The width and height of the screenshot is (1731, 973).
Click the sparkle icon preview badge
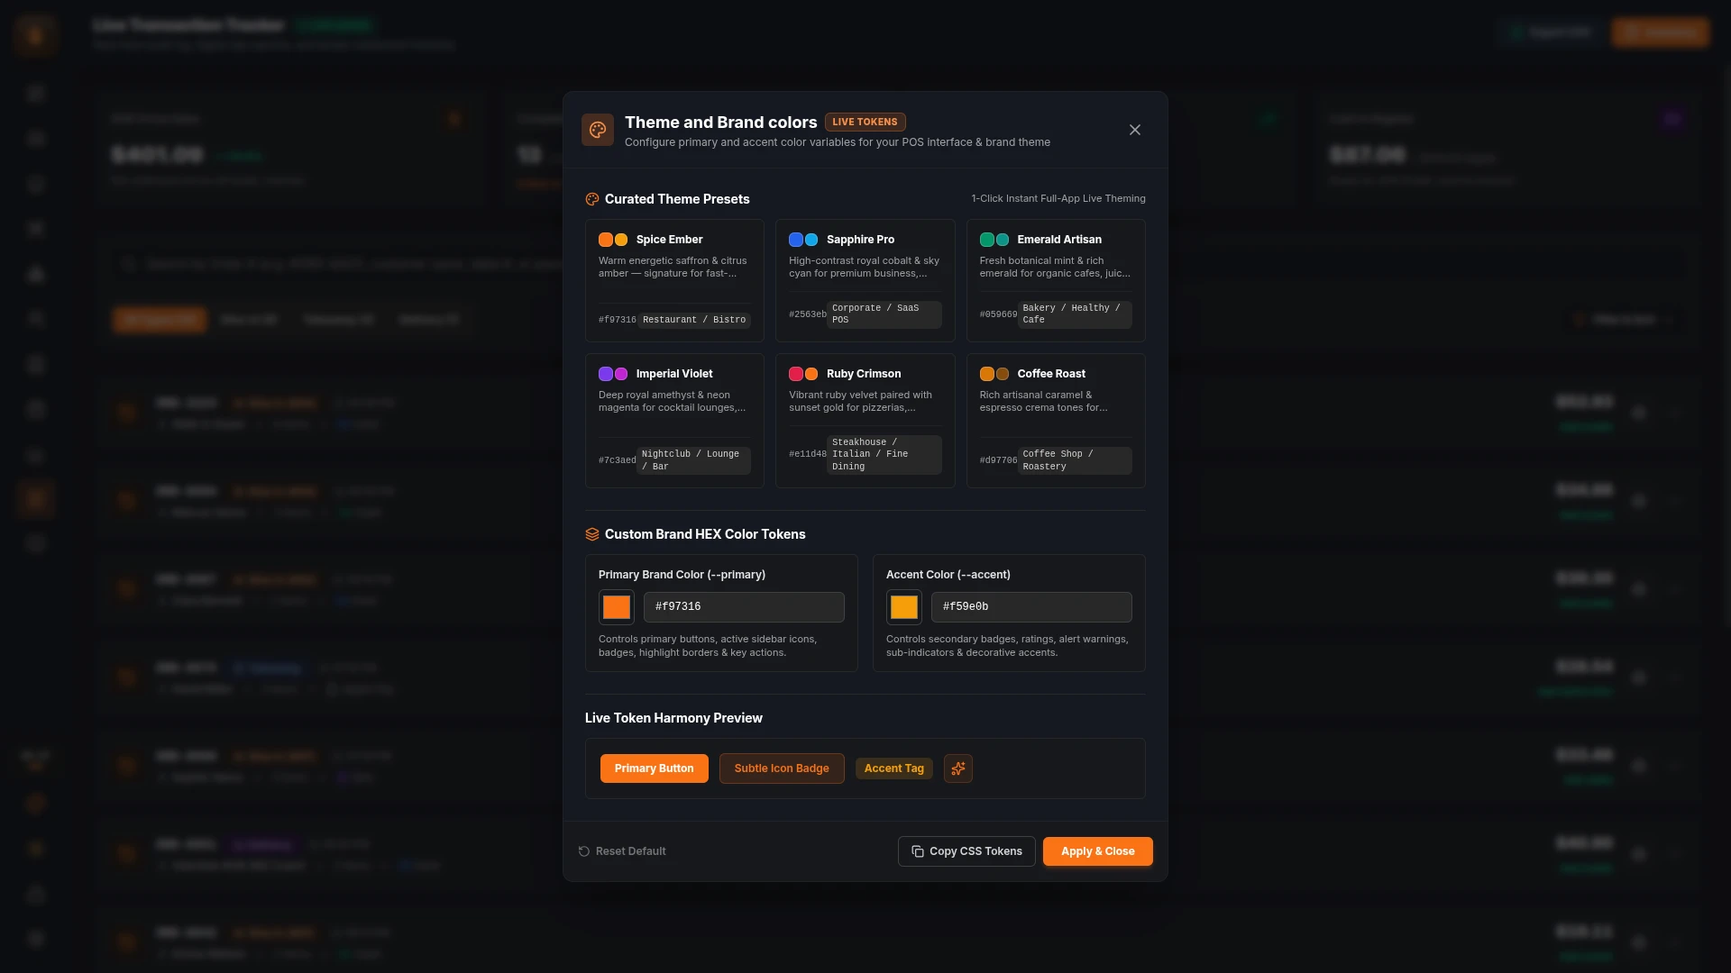[958, 768]
